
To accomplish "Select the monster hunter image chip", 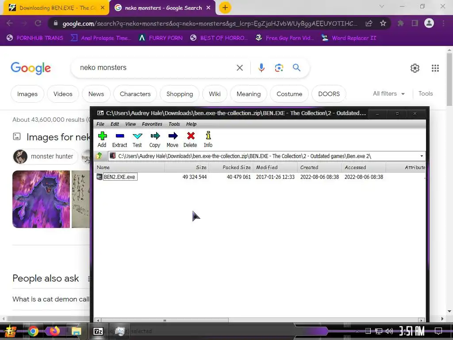I will click(45, 156).
